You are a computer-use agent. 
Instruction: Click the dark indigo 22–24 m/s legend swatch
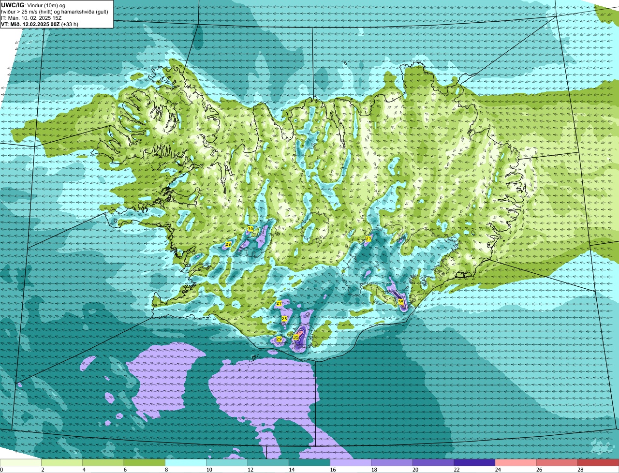click(474, 463)
